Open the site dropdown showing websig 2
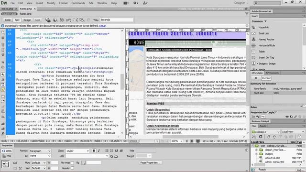Image resolution: width=306 pixels, height=172 pixels. click(266, 132)
